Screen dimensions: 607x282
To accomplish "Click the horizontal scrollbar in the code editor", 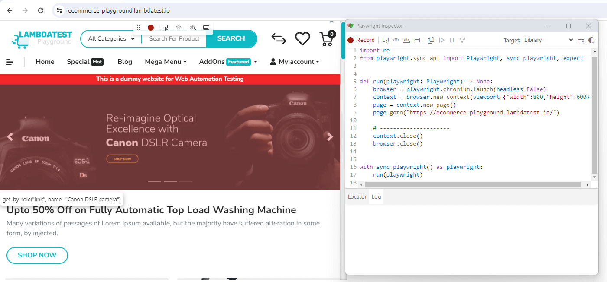I will point(472,184).
